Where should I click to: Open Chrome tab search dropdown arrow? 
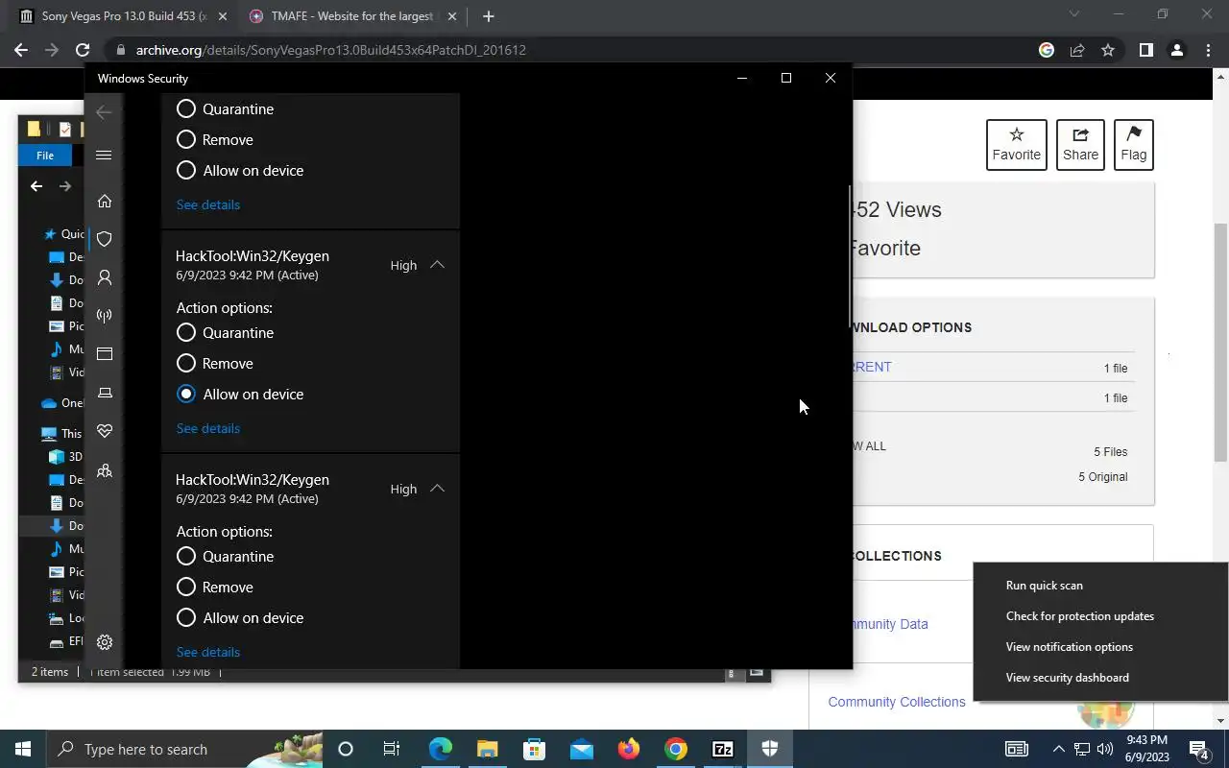click(1074, 14)
